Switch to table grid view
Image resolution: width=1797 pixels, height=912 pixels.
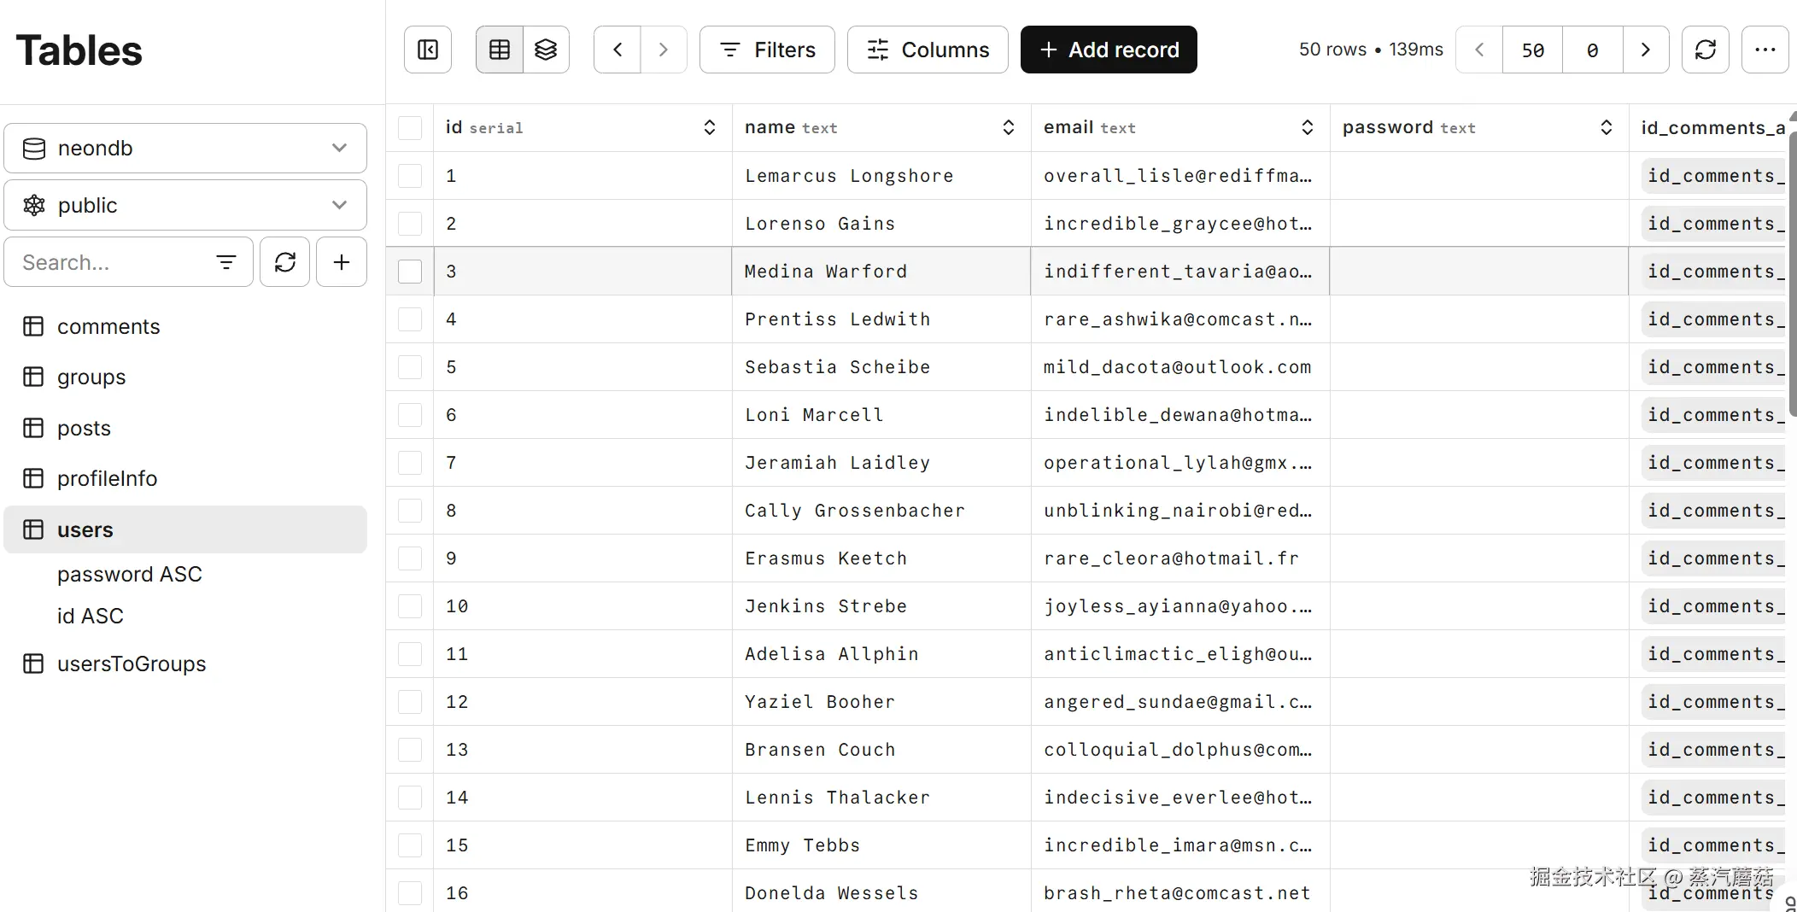tap(500, 50)
